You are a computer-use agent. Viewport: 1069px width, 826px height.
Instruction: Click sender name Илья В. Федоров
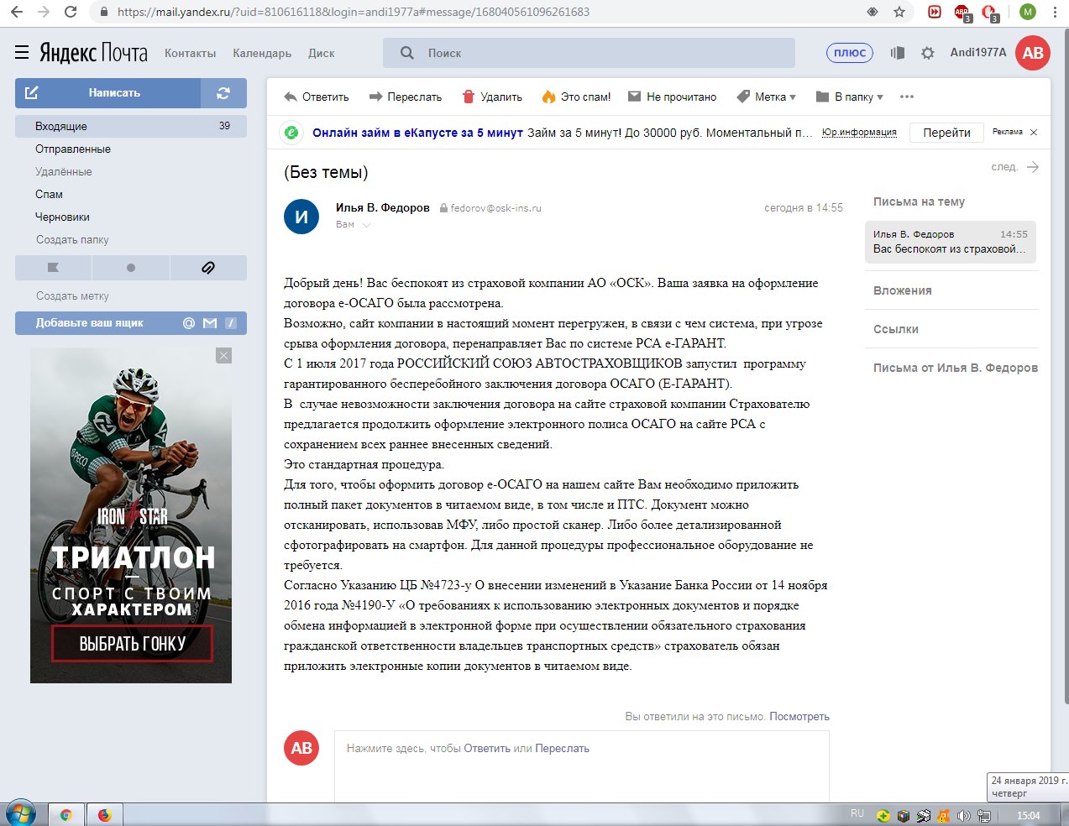[x=382, y=207]
